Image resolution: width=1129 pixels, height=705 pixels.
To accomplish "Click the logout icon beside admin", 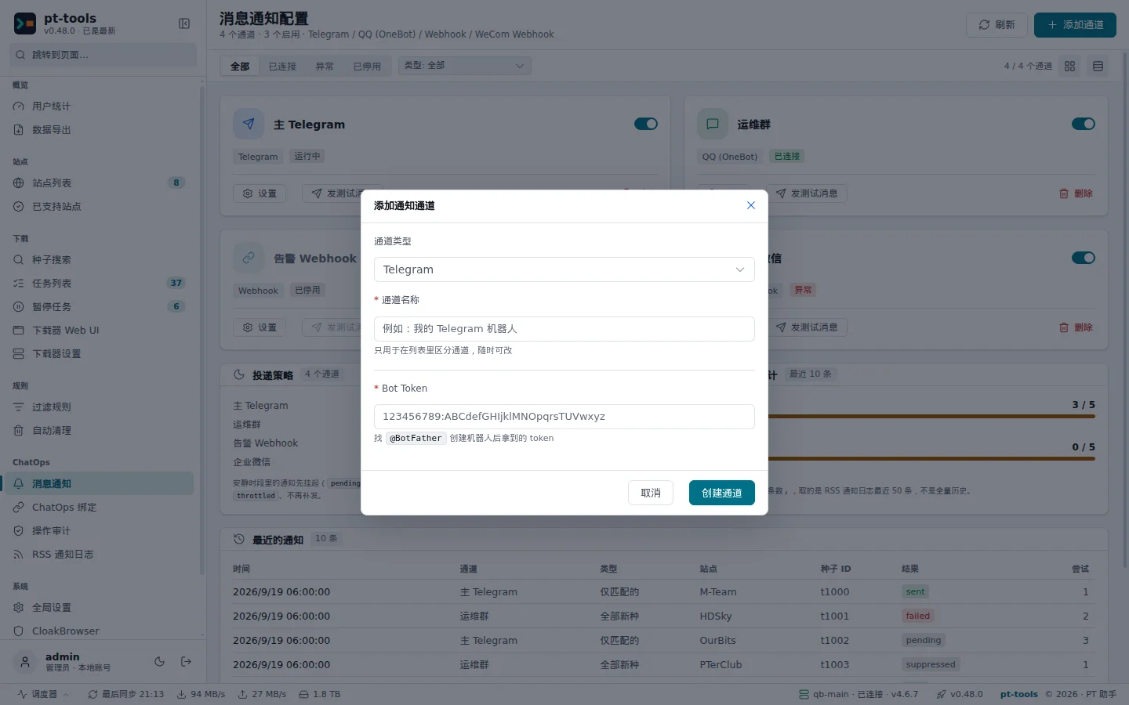I will pos(186,662).
